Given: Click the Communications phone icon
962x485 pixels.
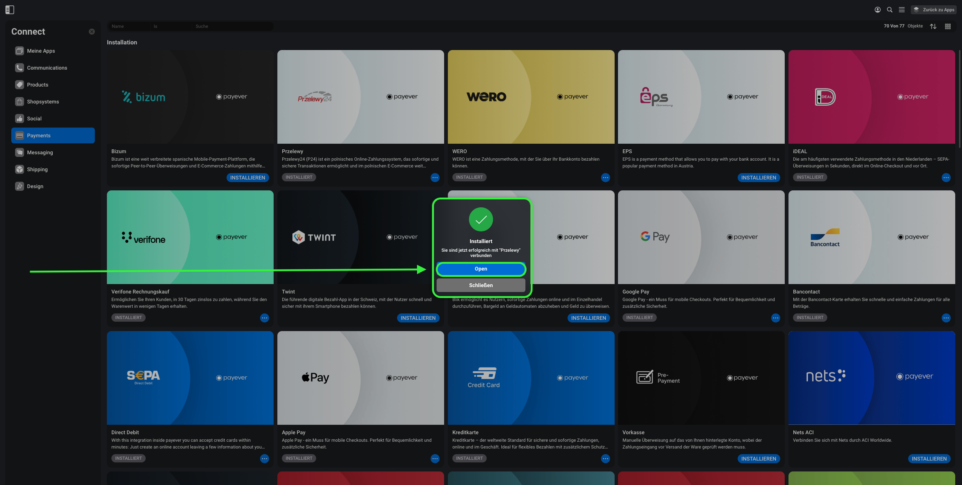Looking at the screenshot, I should (20, 68).
